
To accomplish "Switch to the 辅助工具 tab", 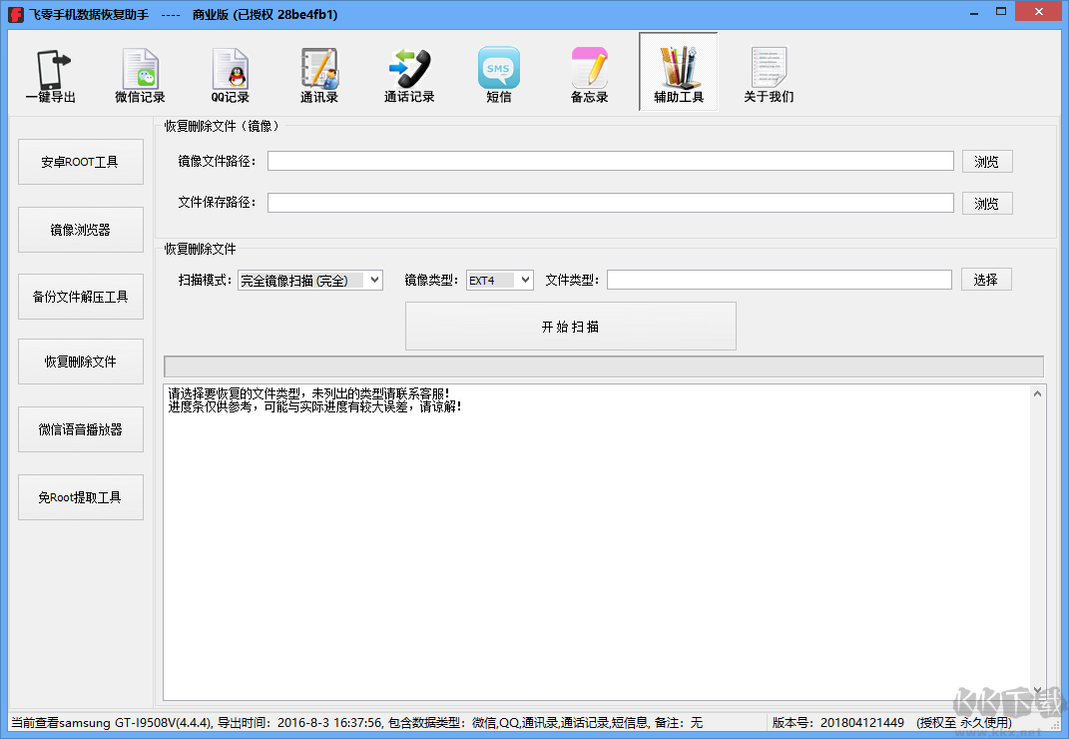I will point(679,72).
